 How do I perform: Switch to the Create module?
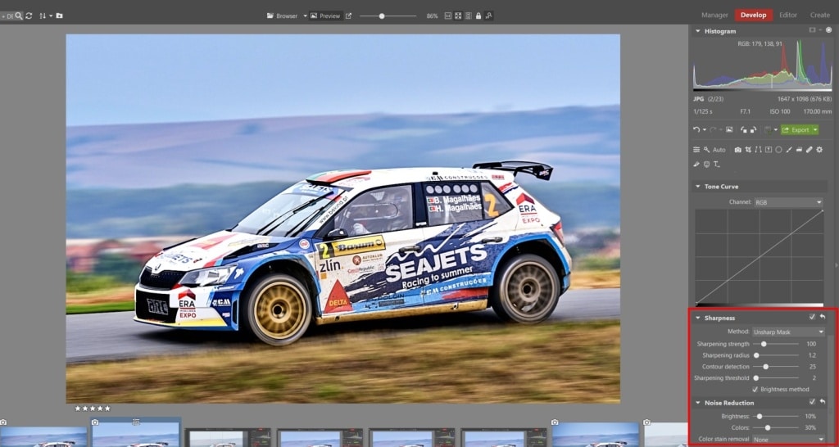click(x=819, y=15)
